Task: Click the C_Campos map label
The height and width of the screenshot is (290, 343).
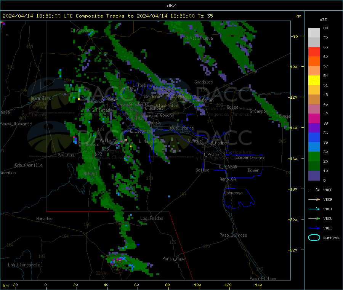Action: (259, 111)
